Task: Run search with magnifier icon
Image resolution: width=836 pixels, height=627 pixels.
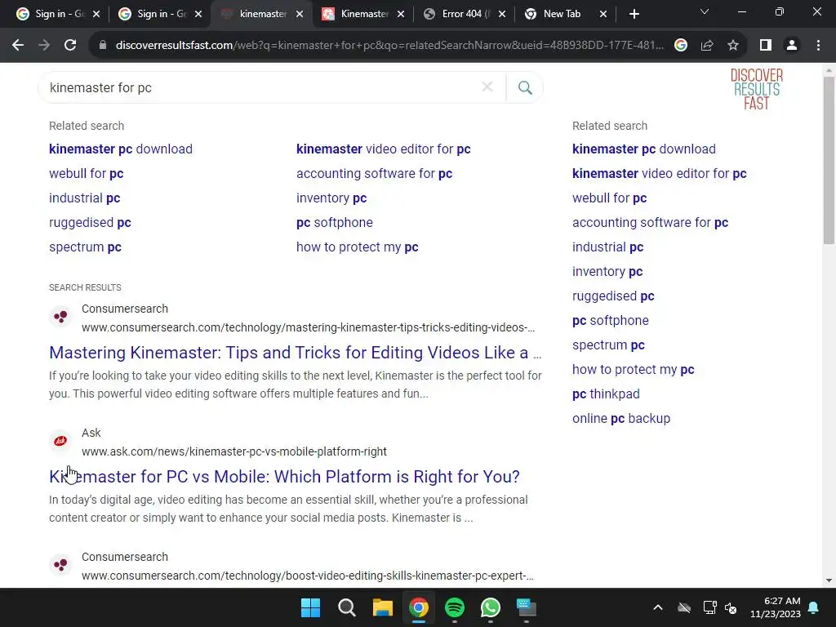Action: coord(525,87)
